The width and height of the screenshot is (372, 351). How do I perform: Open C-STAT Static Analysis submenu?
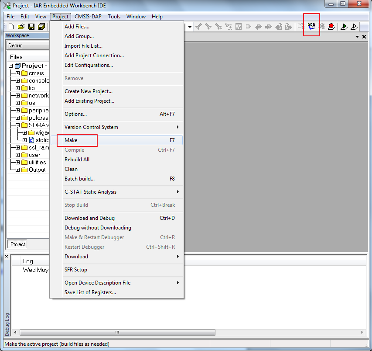pos(117,192)
